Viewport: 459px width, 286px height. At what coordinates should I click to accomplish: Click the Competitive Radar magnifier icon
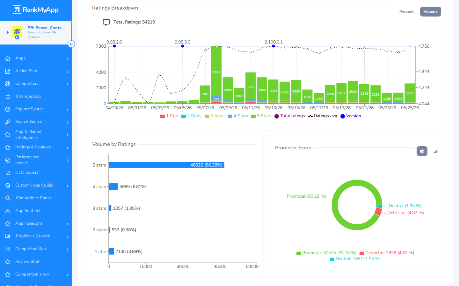pos(8,198)
